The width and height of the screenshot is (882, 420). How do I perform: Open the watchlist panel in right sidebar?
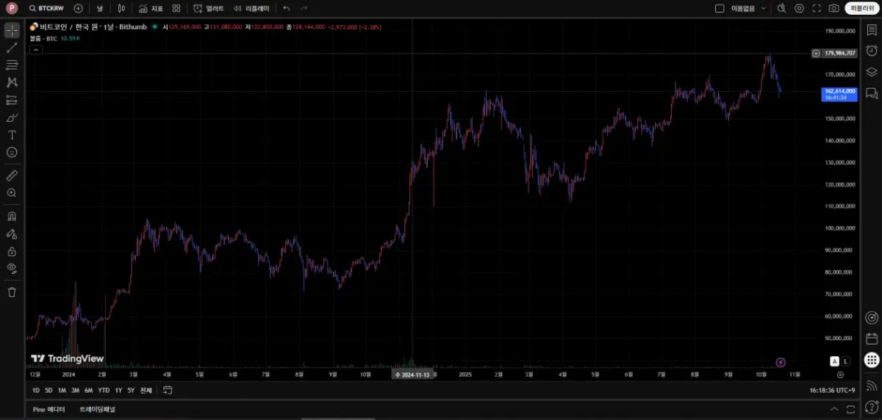pos(871,30)
